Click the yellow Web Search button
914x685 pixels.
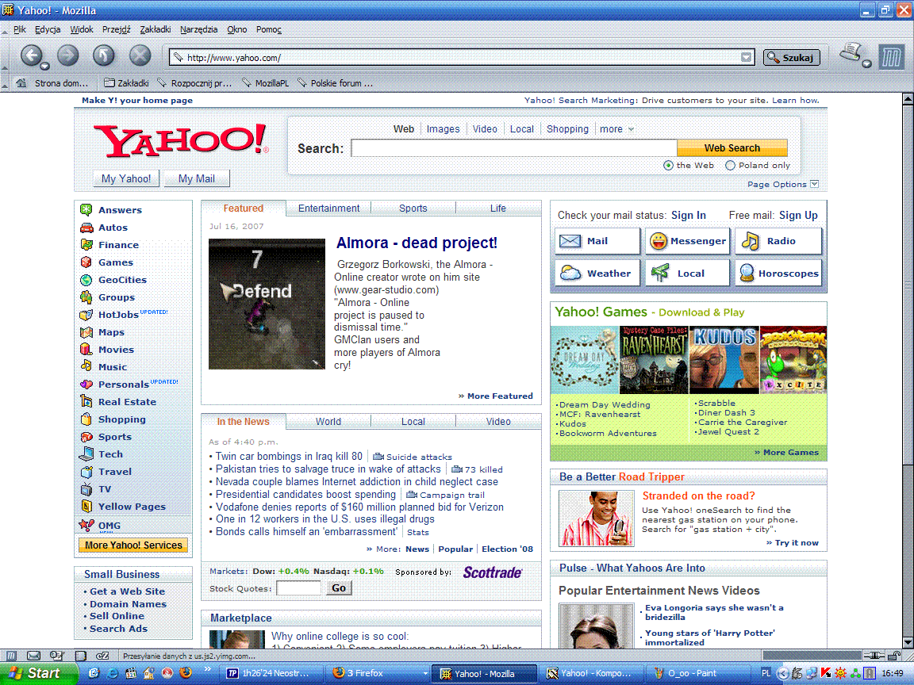[732, 148]
